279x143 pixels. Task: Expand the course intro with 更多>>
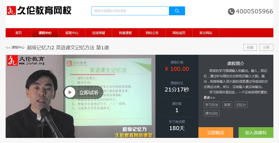point(209,98)
